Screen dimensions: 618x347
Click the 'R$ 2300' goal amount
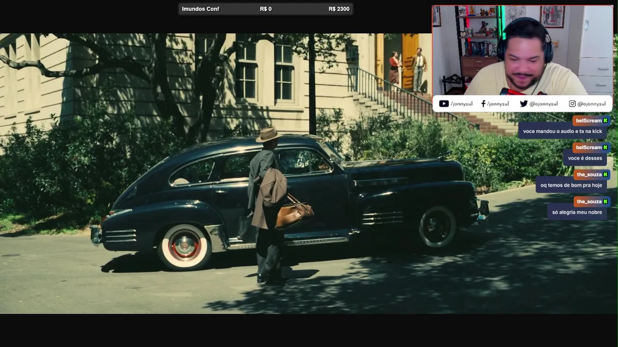[x=339, y=9]
